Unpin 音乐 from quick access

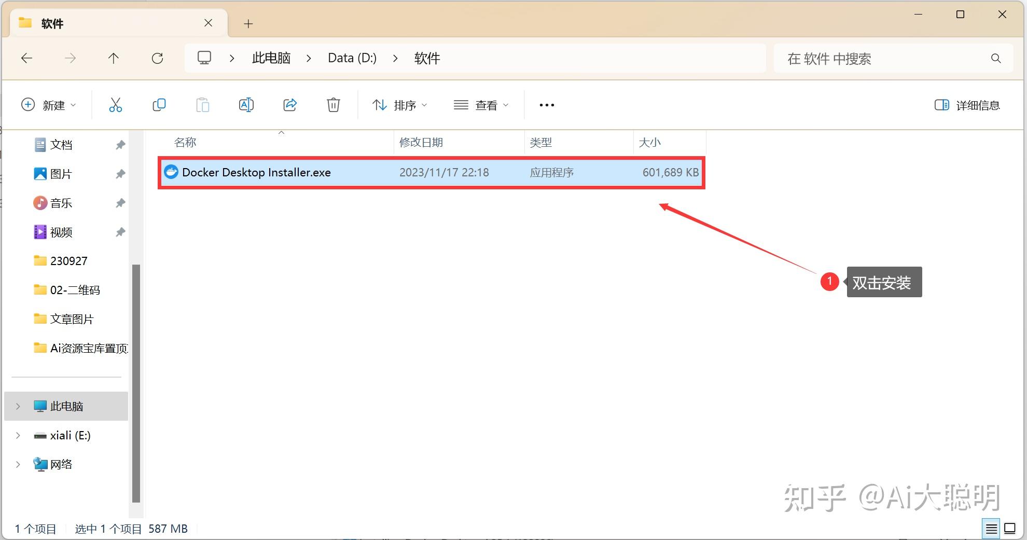pos(120,203)
